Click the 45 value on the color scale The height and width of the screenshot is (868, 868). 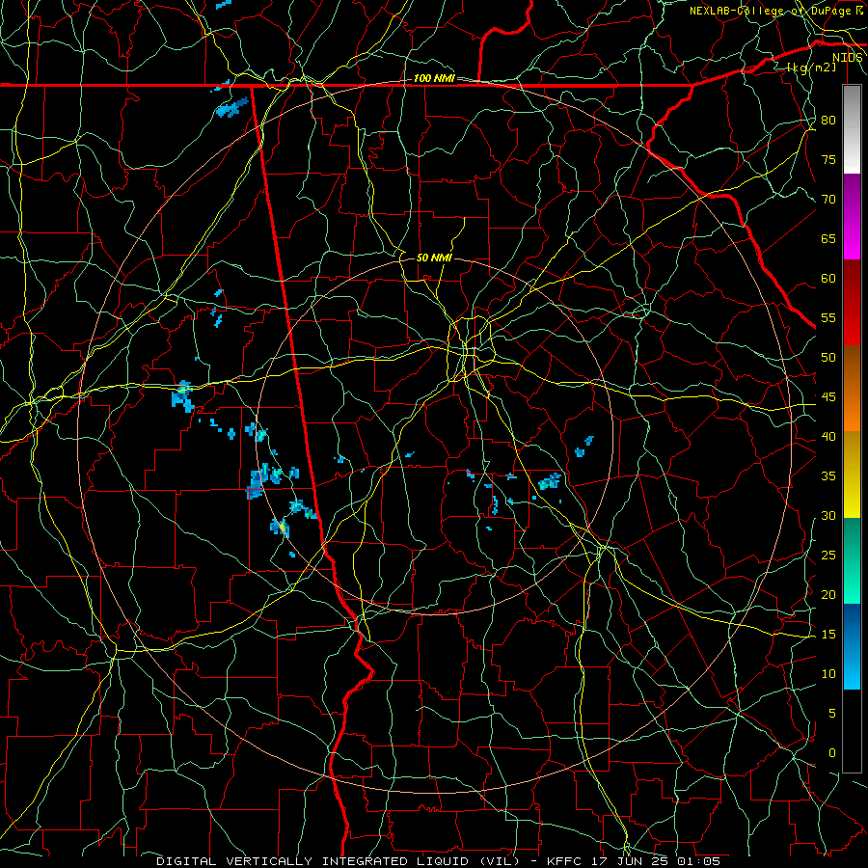coord(828,397)
